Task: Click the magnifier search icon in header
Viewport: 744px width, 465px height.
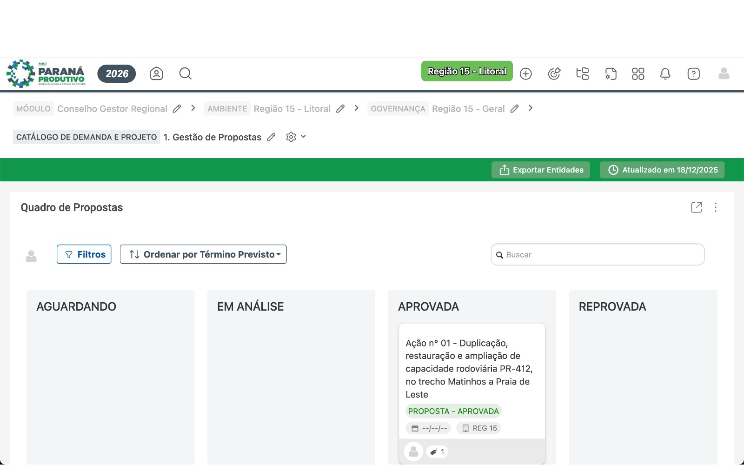Action: 186,73
